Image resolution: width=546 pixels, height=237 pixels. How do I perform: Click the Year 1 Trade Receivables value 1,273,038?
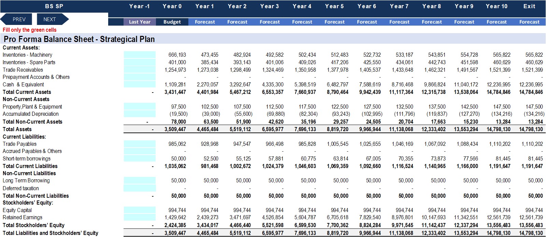coord(207,70)
